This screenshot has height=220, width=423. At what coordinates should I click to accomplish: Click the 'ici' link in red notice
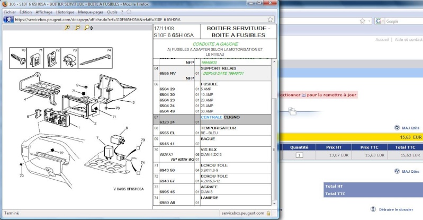[x=303, y=95]
